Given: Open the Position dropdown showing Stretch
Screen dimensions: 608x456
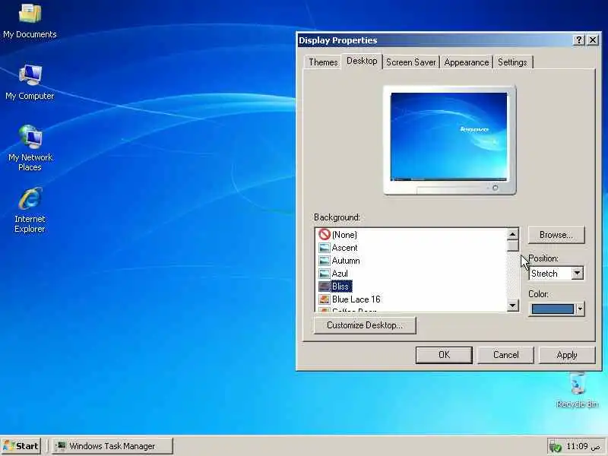Looking at the screenshot, I should coord(556,274).
